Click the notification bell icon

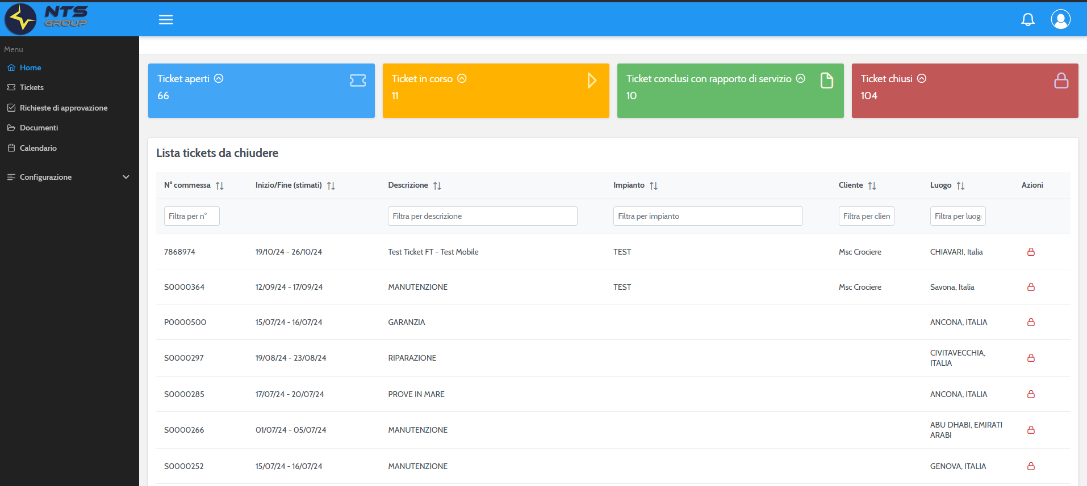(x=1027, y=20)
